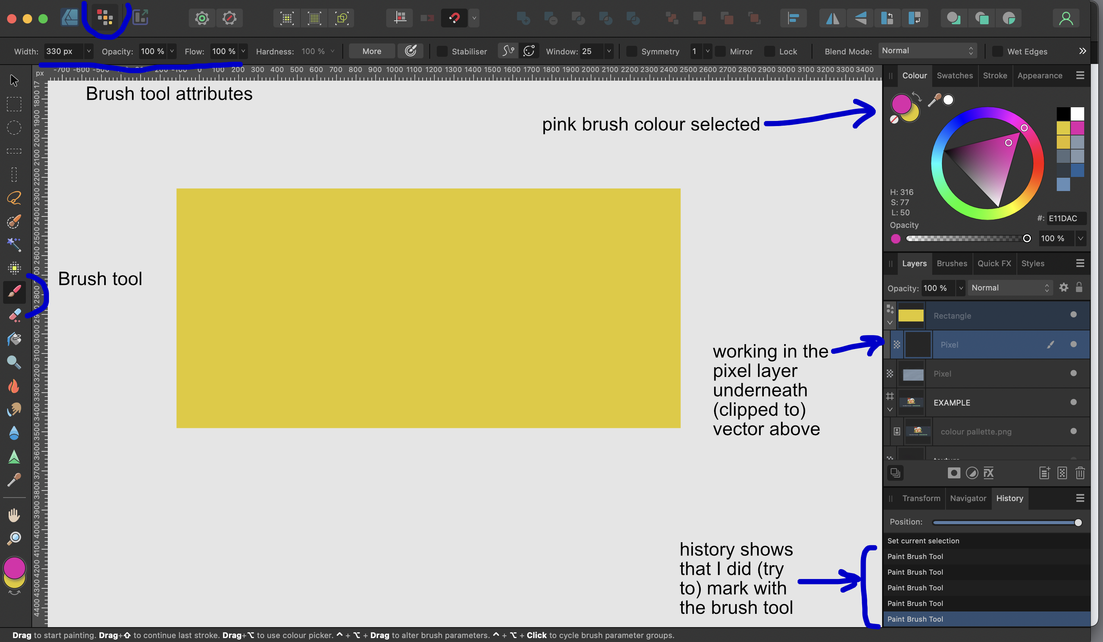Enable the Wet Edges checkbox
This screenshot has width=1103, height=642.
tap(997, 51)
